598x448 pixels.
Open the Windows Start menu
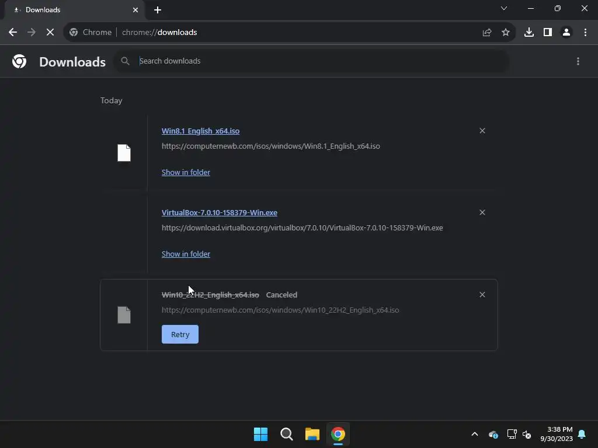(x=261, y=434)
